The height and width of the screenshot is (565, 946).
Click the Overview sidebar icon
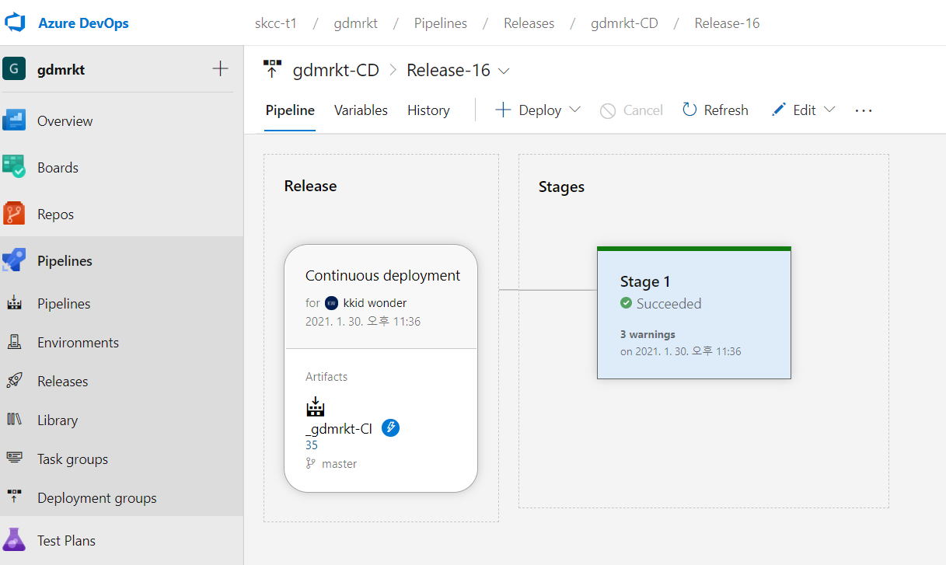[14, 120]
